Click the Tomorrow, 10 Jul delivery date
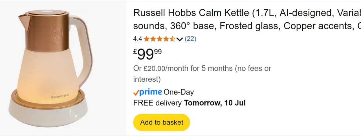This screenshot has width=361, height=138. (x=215, y=103)
